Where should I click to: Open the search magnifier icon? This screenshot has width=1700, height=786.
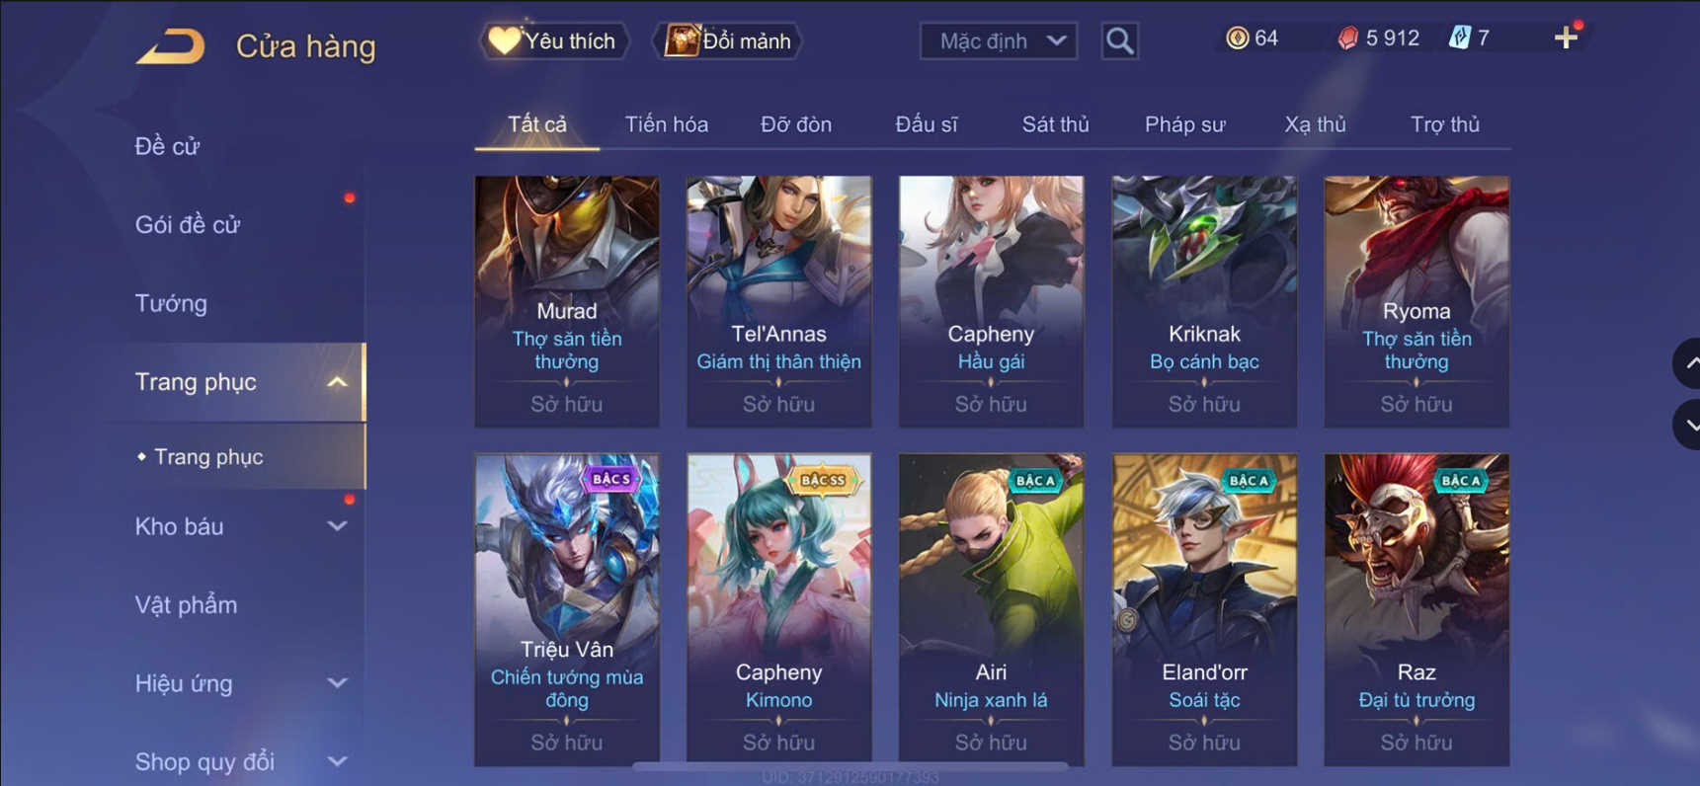pos(1119,41)
